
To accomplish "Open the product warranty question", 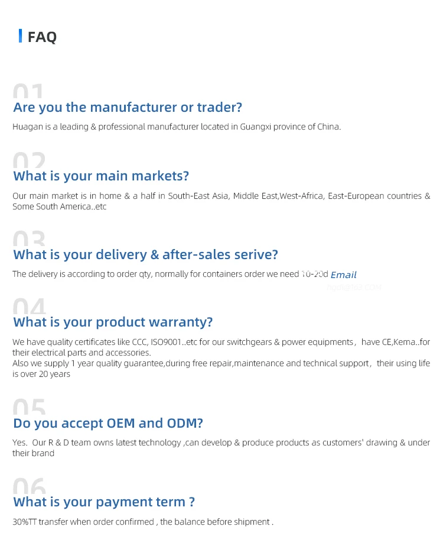I will click(113, 322).
